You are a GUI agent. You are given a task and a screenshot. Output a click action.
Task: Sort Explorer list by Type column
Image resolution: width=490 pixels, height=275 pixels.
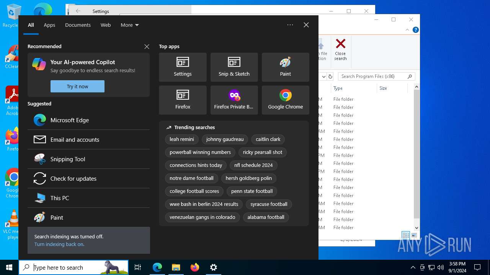point(354,88)
